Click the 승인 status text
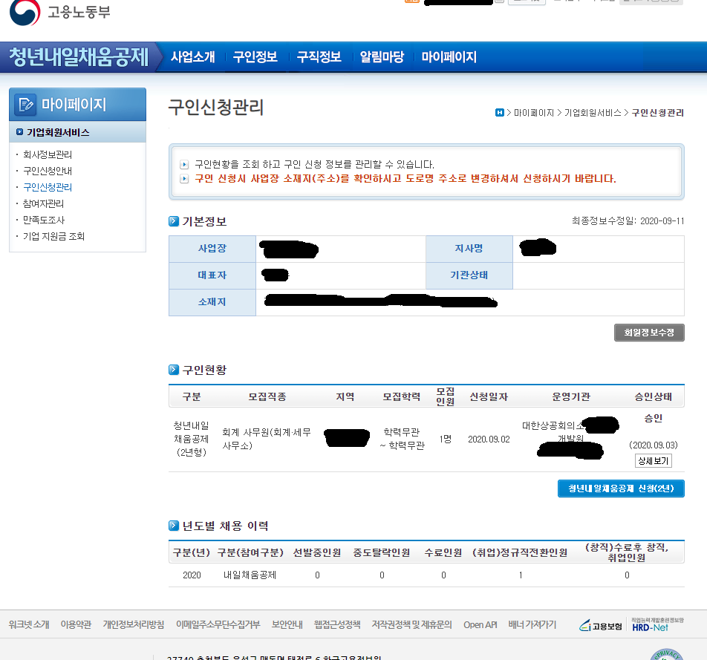This screenshot has width=707, height=660. pos(654,419)
